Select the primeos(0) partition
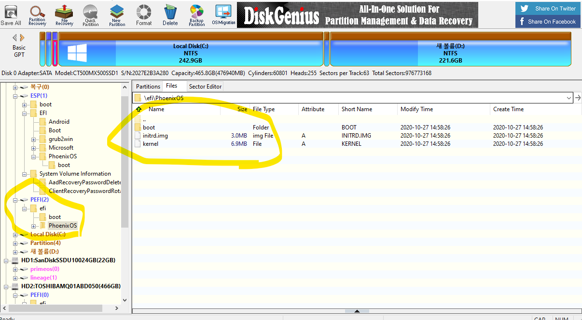This screenshot has height=320, width=582. [x=45, y=269]
